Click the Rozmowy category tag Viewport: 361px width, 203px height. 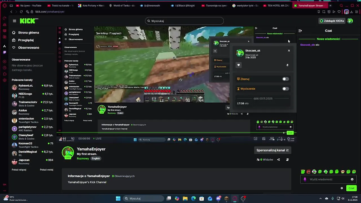coord(83,158)
